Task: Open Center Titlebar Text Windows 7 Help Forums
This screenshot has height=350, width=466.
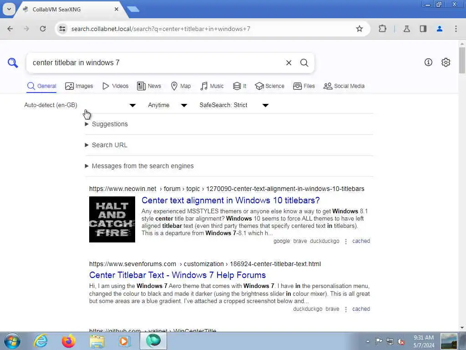Action: [177, 275]
